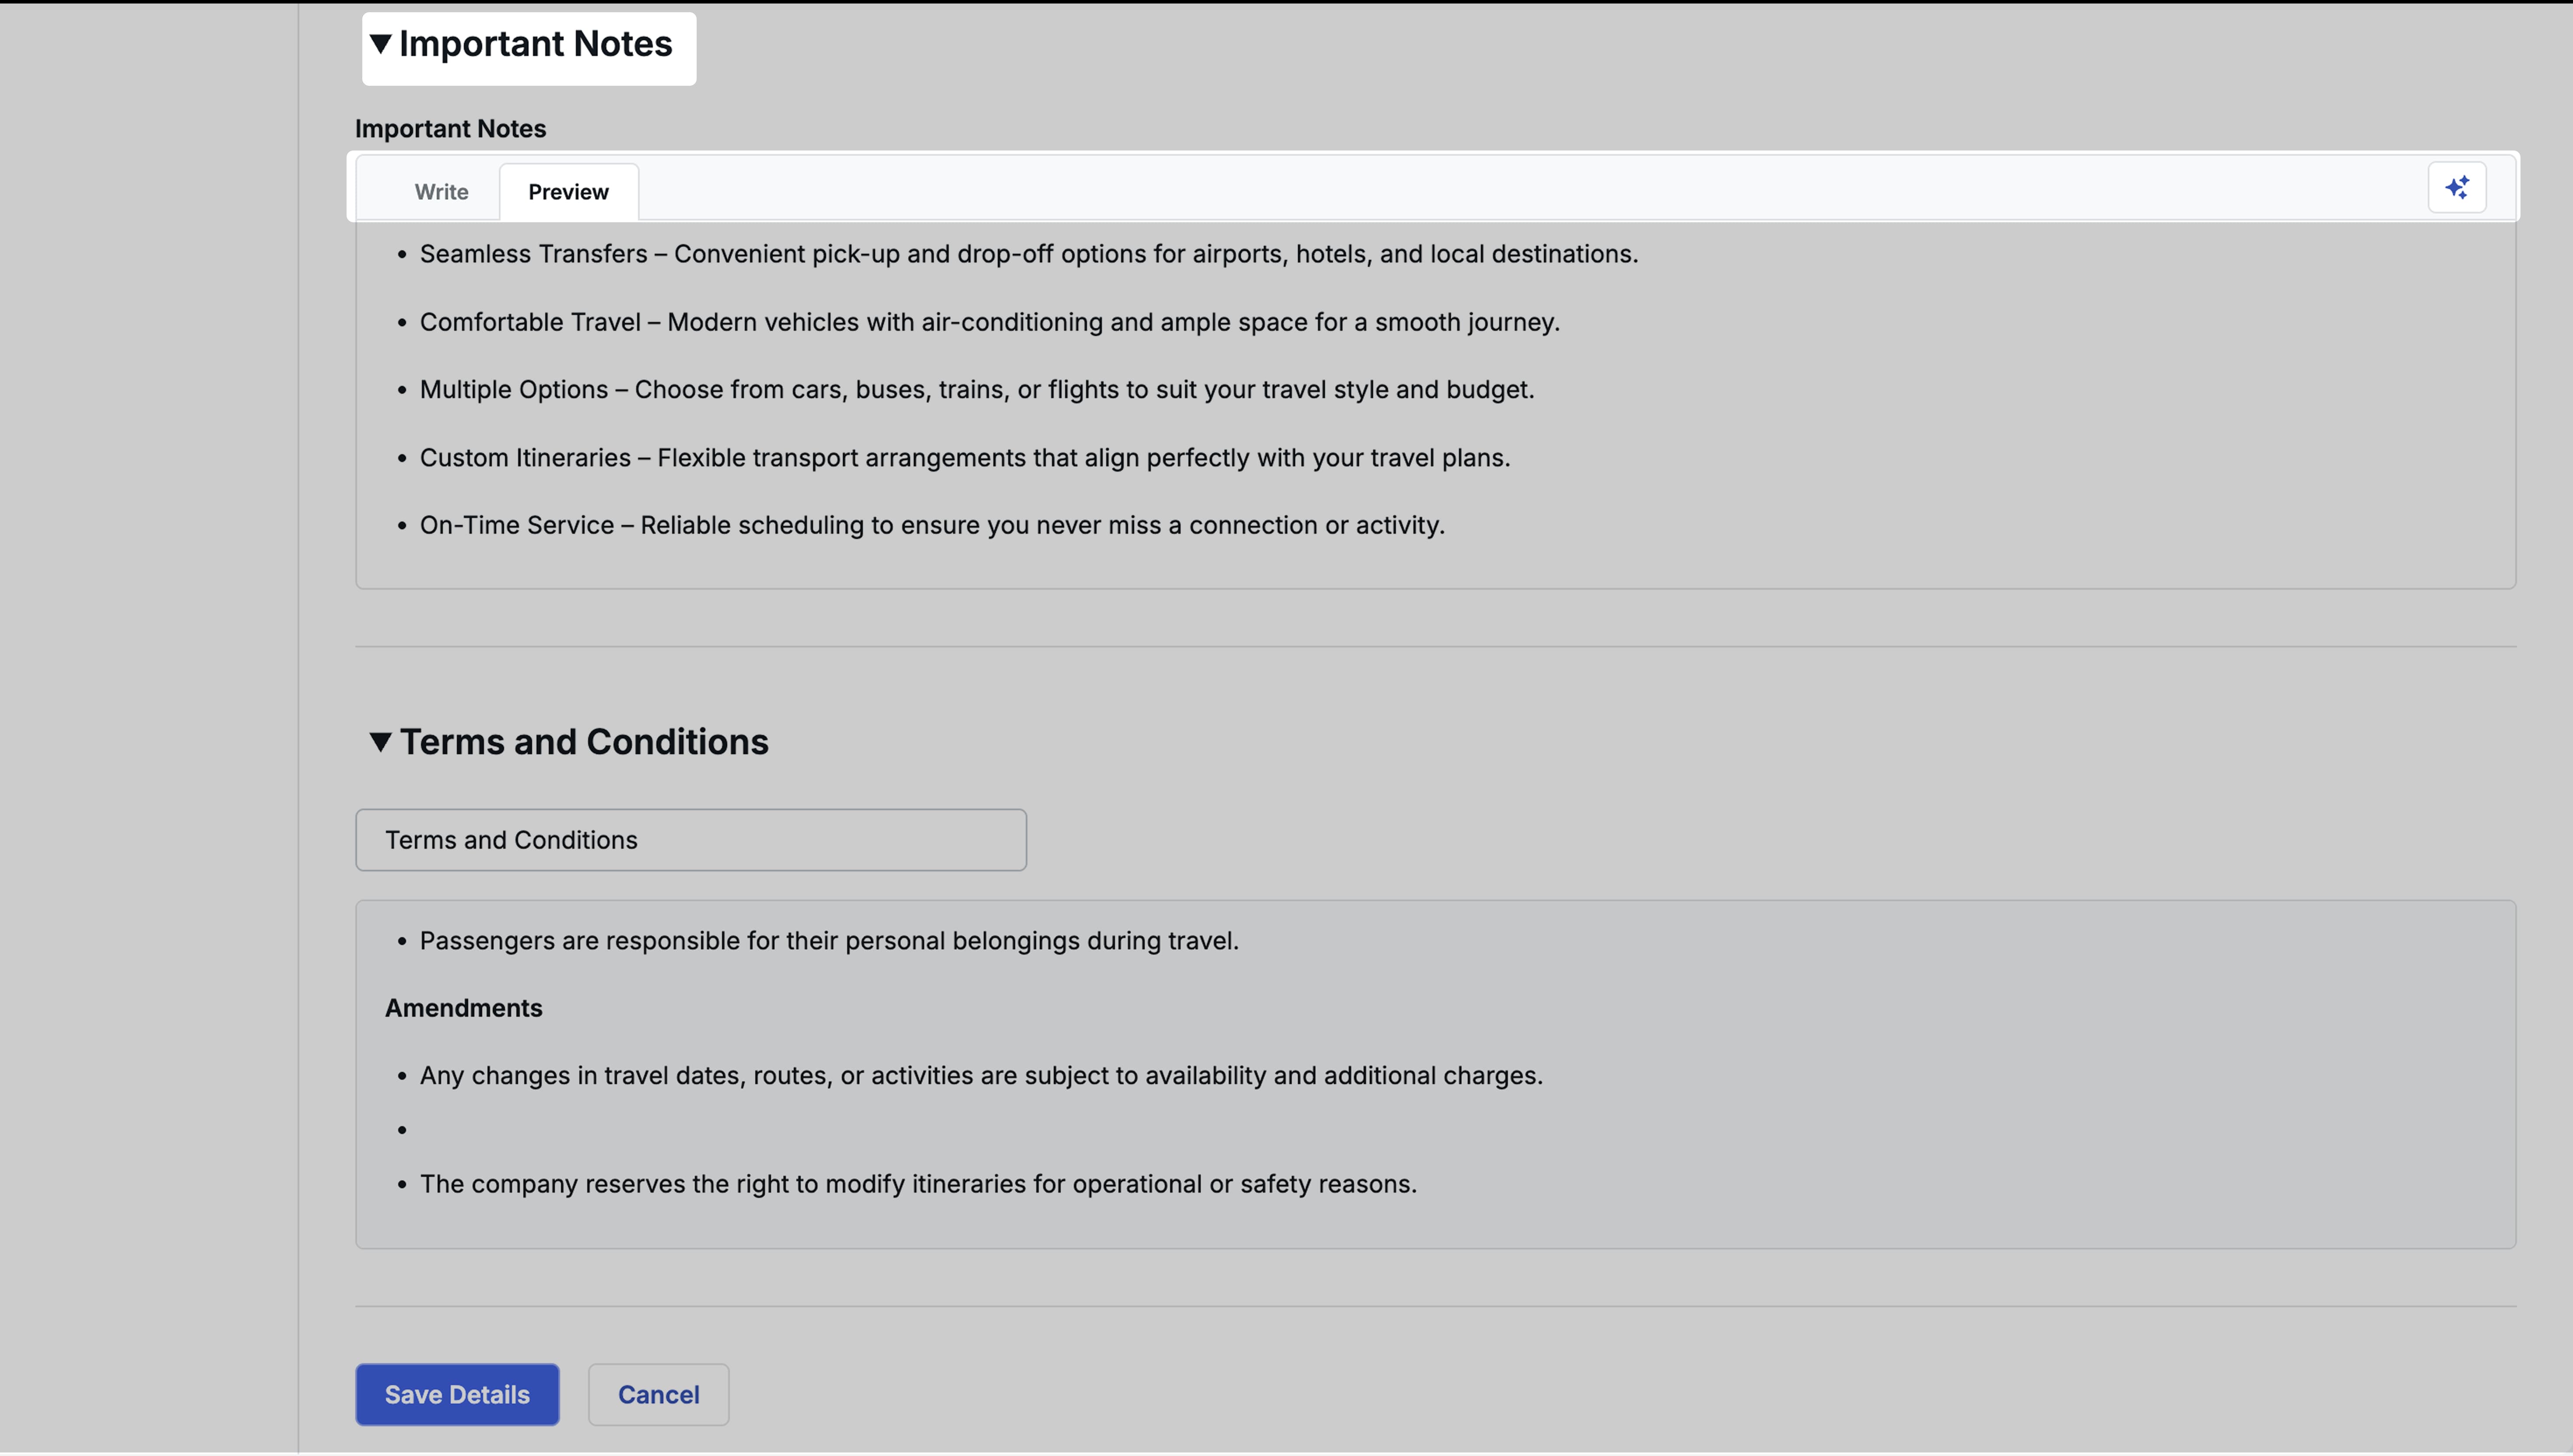Switch to the Write tab

pyautogui.click(x=440, y=191)
